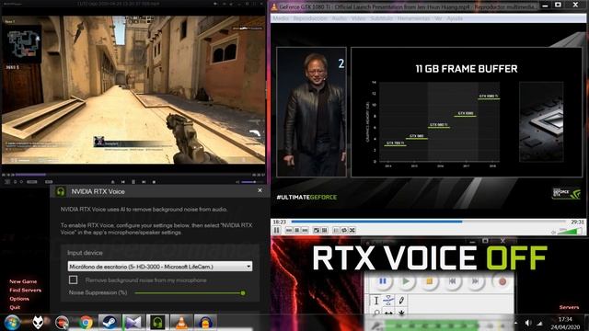
Task: Click New Game in the game menu
Action: (23, 281)
